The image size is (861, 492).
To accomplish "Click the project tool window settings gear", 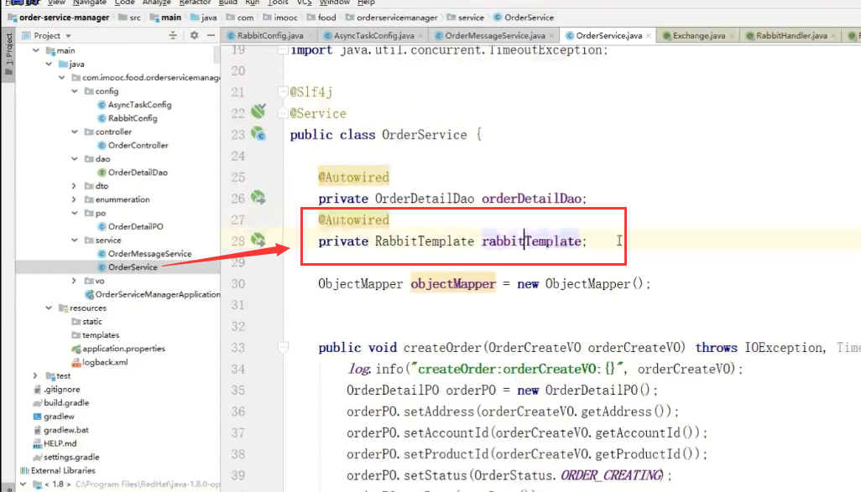I will pyautogui.click(x=194, y=35).
